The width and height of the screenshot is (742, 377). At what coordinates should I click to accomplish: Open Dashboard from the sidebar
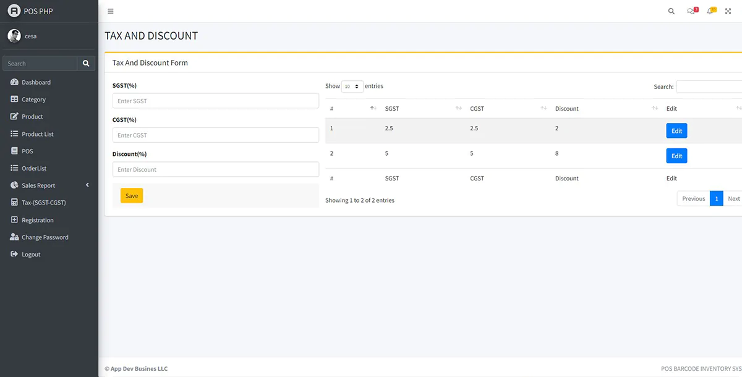[36, 82]
